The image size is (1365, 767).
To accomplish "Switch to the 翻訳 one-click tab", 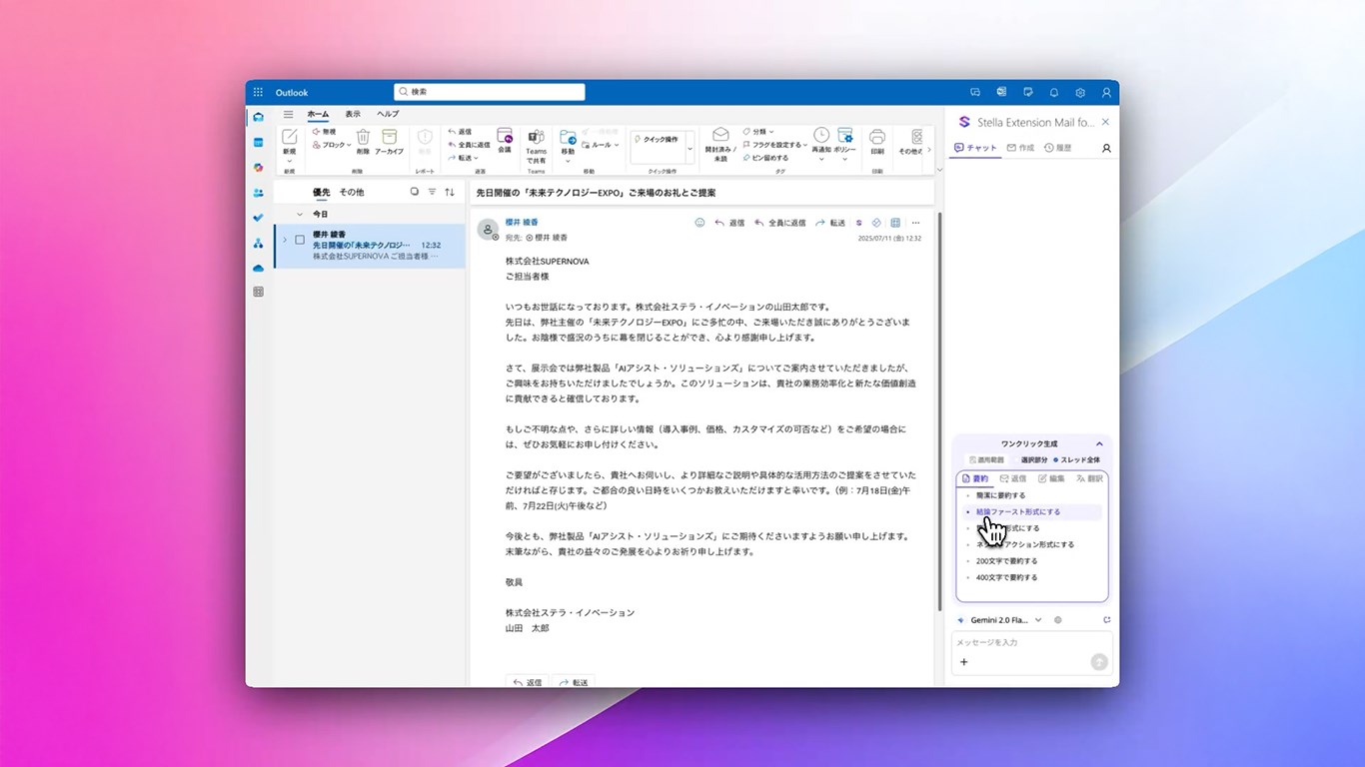I will 1089,478.
